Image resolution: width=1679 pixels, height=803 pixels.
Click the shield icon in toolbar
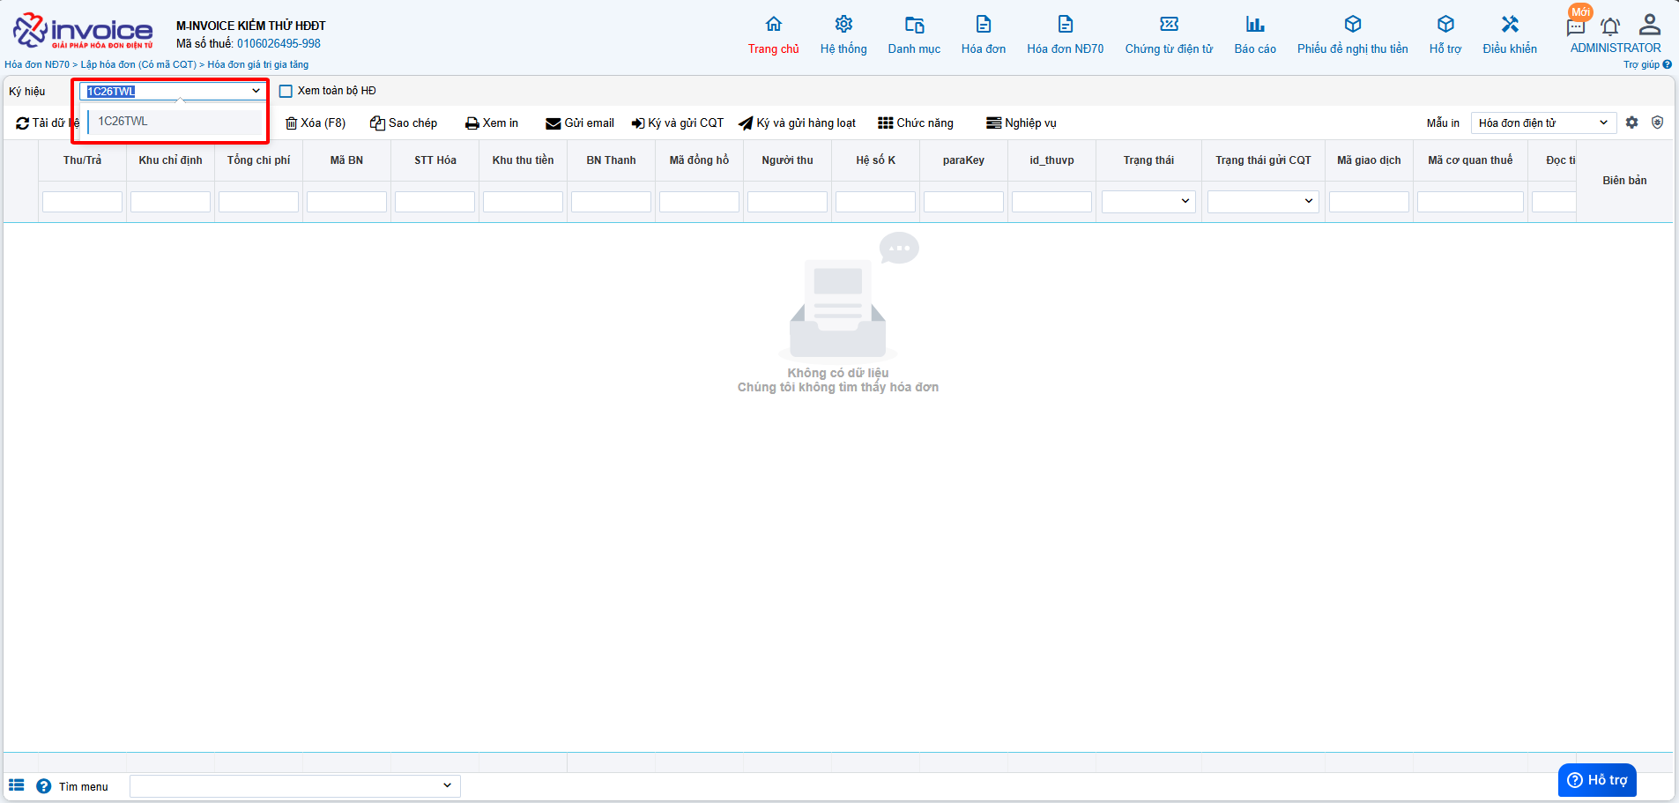1657,123
